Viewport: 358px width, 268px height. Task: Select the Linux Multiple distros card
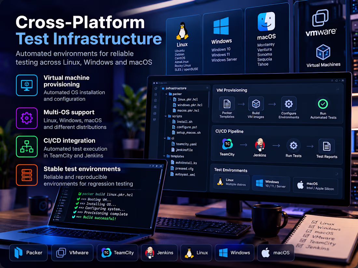(231, 182)
